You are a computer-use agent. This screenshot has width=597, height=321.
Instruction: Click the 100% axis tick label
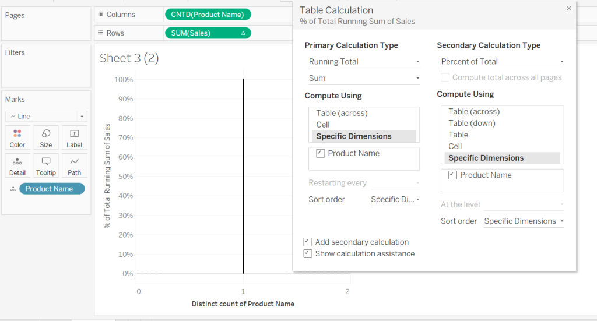coord(124,80)
